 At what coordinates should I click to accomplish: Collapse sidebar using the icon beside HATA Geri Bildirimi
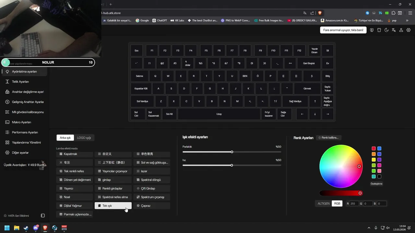click(x=43, y=216)
